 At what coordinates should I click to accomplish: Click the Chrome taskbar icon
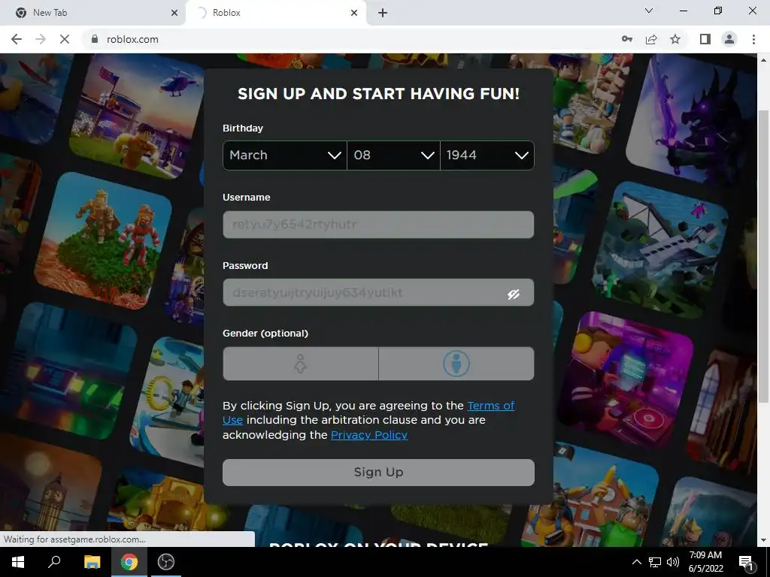coord(129,562)
